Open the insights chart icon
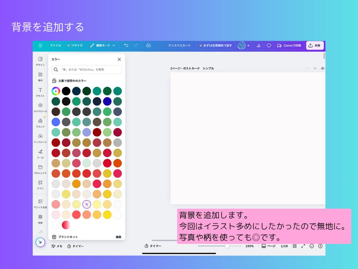The height and width of the screenshot is (269, 358). (258, 46)
